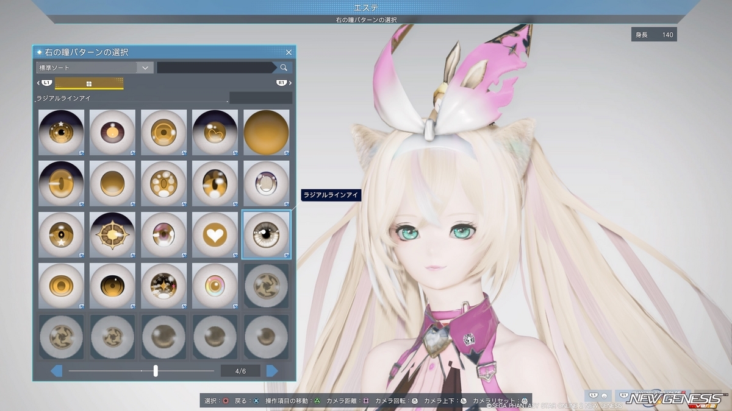
Task: Click the 身長 140 height readout
Action: 654,35
